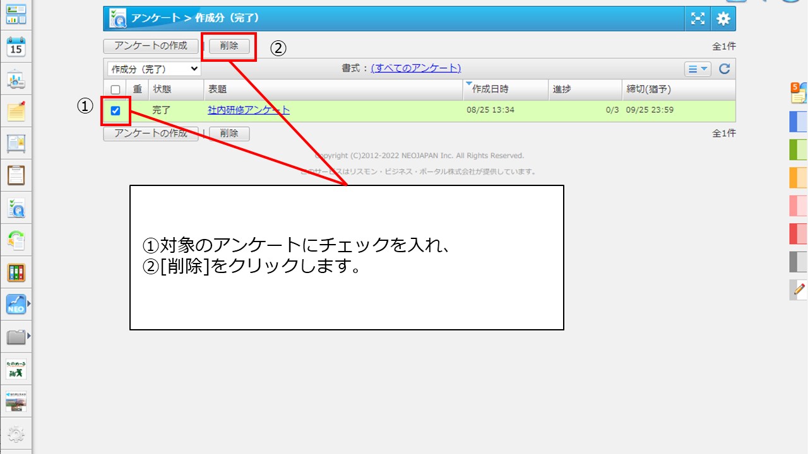Open the 社内研修アンケート survey link
The width and height of the screenshot is (808, 454).
pyautogui.click(x=249, y=110)
